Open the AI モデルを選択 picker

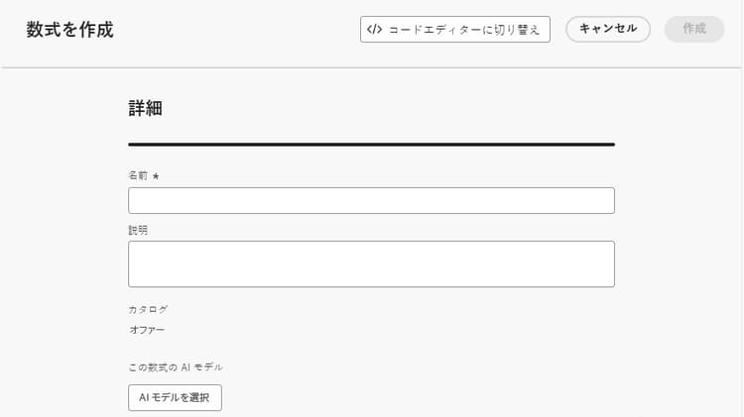click(x=175, y=397)
